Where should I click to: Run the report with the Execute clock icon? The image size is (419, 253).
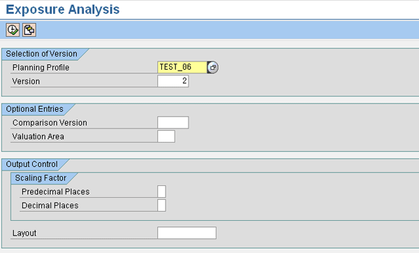(13, 30)
